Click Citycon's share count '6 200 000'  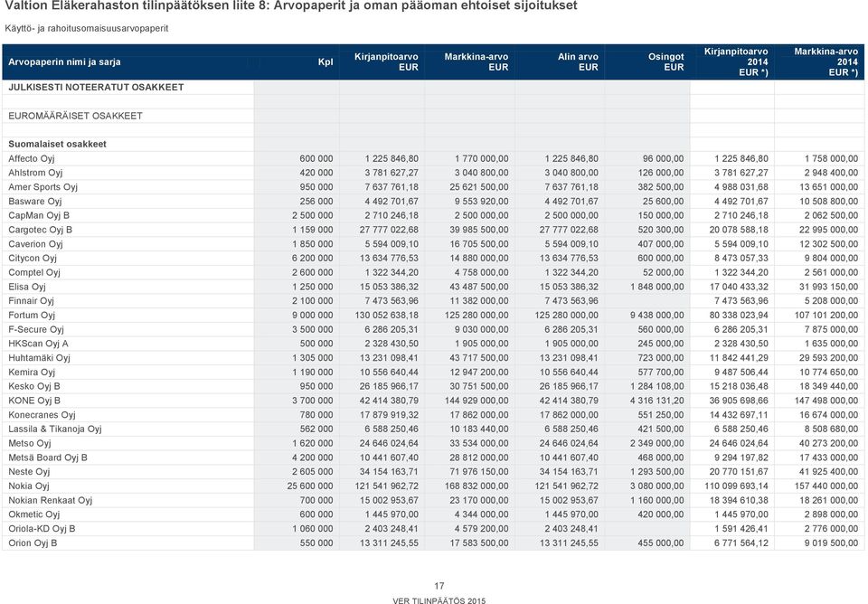point(312,258)
